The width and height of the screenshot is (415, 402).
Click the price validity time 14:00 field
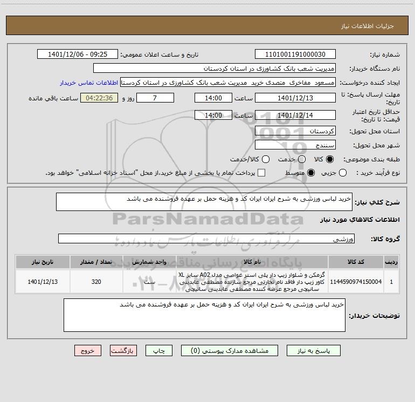[x=213, y=115]
